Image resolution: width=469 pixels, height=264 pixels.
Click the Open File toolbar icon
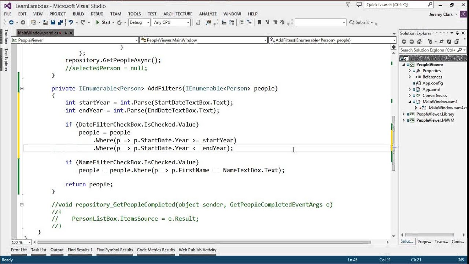pyautogui.click(x=45, y=22)
